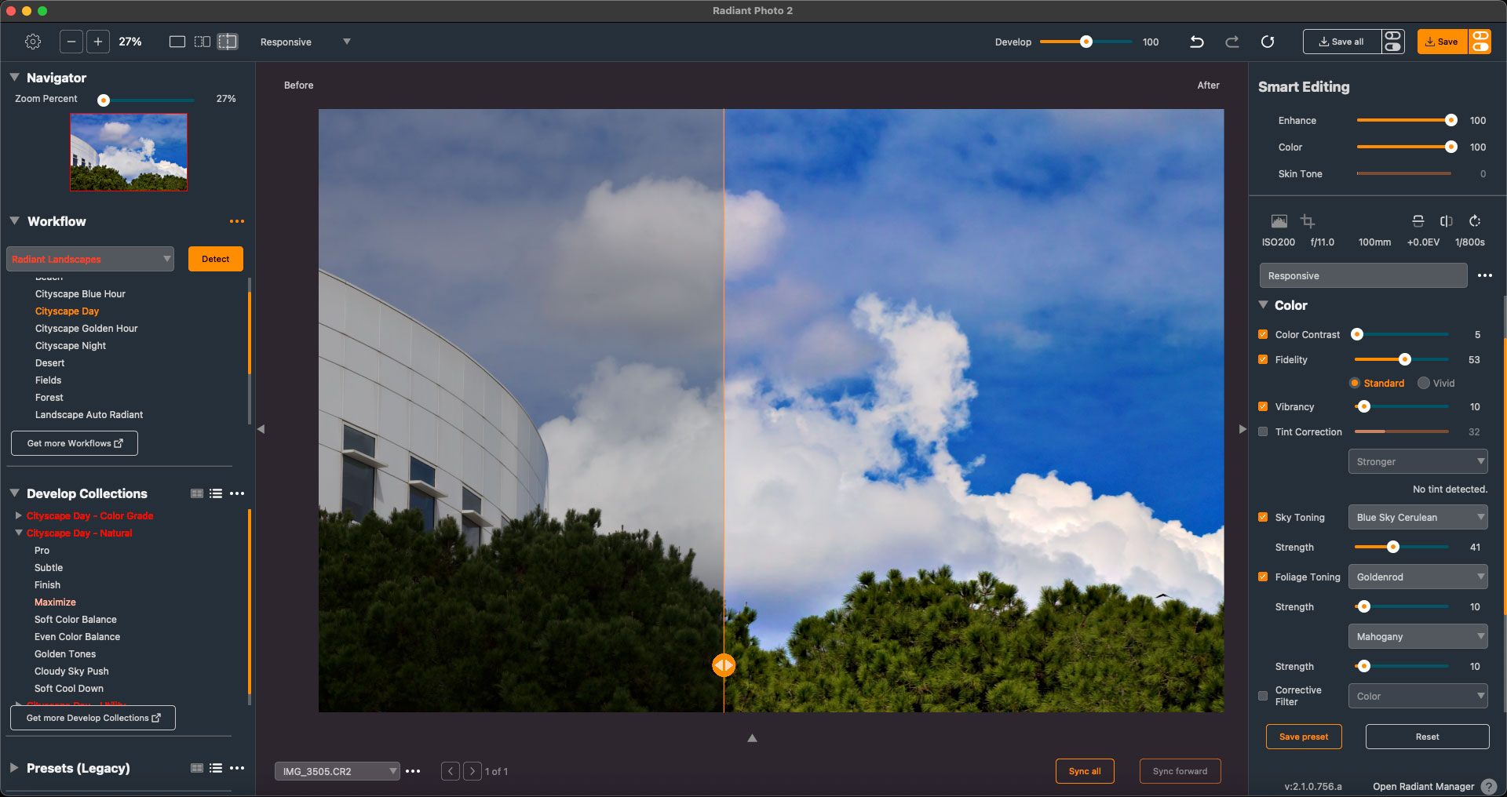Open the Blue Sky Cerulean dropdown

(x=1418, y=517)
